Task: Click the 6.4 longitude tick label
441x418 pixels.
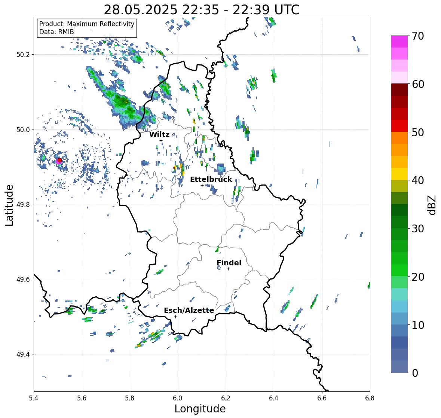Action: (x=274, y=398)
